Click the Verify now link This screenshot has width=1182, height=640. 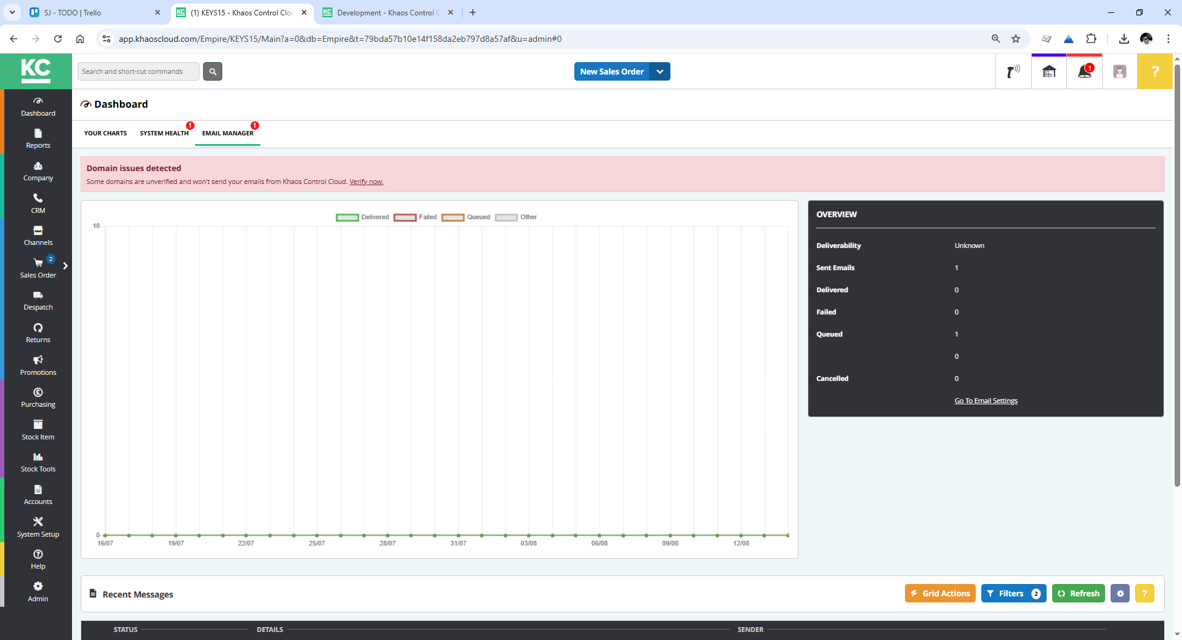[366, 182]
